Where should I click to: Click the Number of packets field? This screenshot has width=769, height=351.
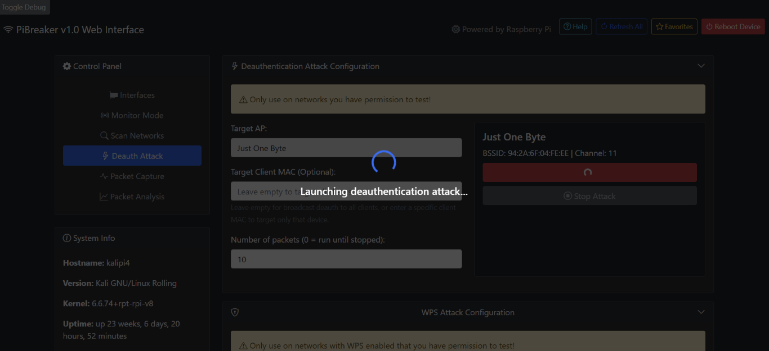[346, 259]
